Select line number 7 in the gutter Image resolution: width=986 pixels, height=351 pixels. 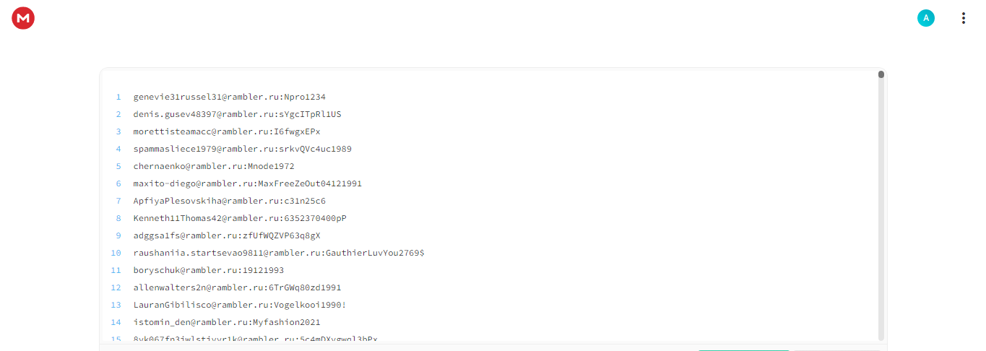click(x=118, y=201)
